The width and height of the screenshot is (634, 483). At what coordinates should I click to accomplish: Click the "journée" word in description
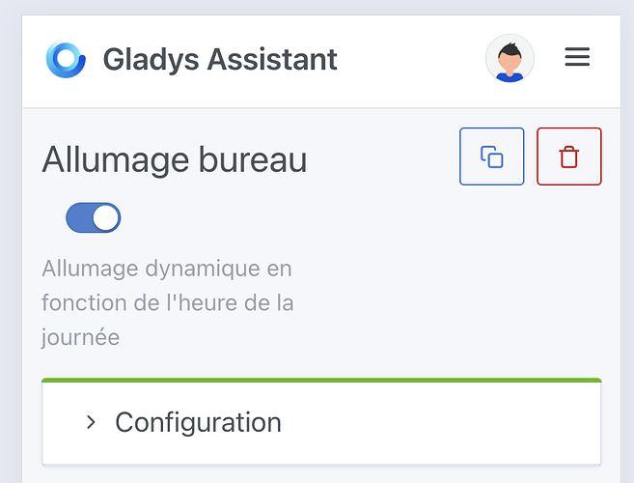click(81, 337)
